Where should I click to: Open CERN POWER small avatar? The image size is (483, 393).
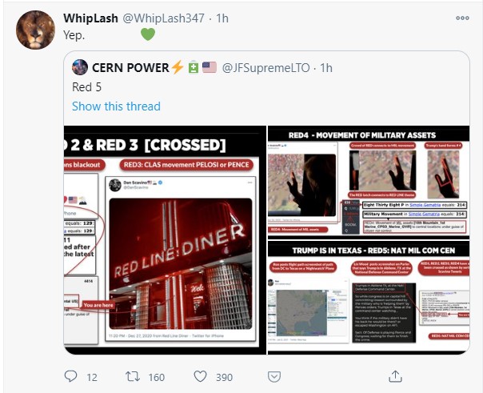click(80, 67)
